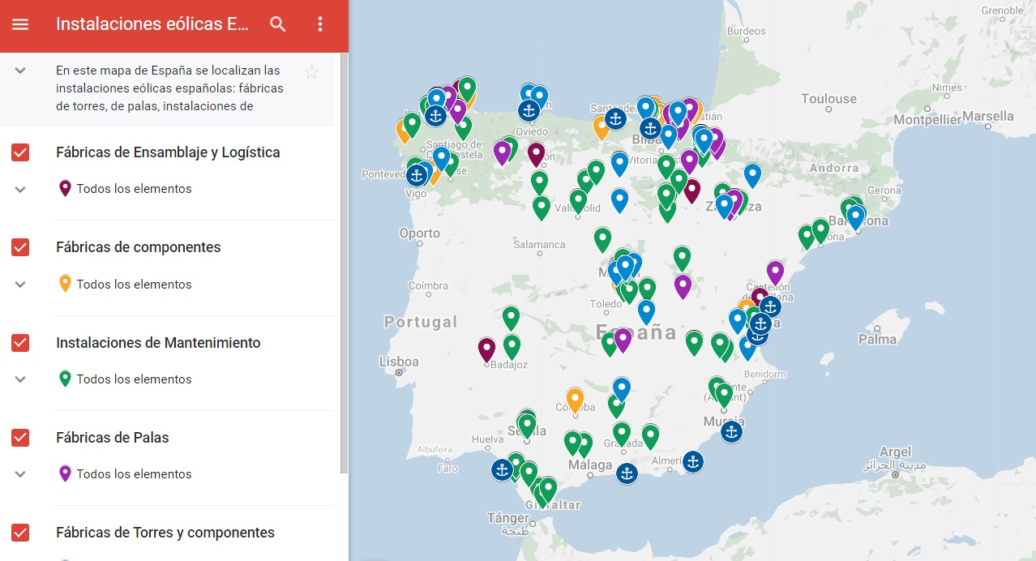
Task: Disable the Fábricas de Palas layer
Action: (20, 438)
